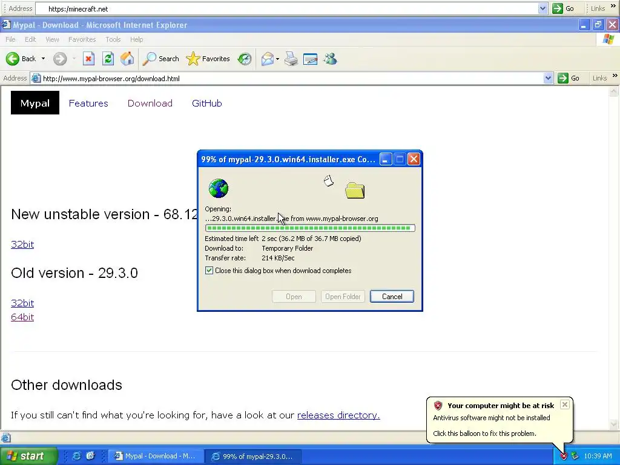The image size is (620, 465).
Task: Click page scrollbar up arrow
Action: [614, 92]
